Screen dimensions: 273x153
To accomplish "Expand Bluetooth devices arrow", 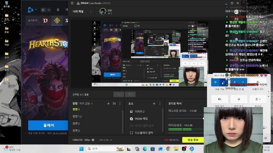I will pos(243,82).
